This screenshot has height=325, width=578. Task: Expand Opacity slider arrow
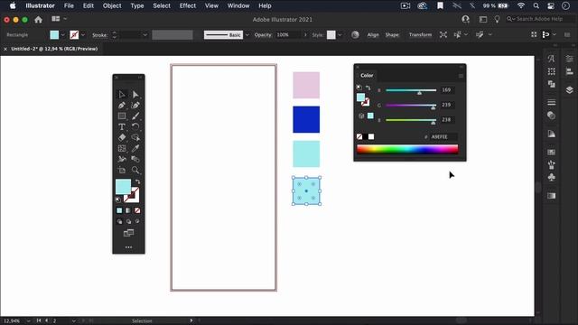click(305, 35)
